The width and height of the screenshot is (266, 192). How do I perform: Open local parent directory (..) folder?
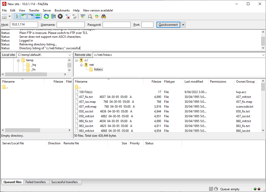[x=5, y=87]
